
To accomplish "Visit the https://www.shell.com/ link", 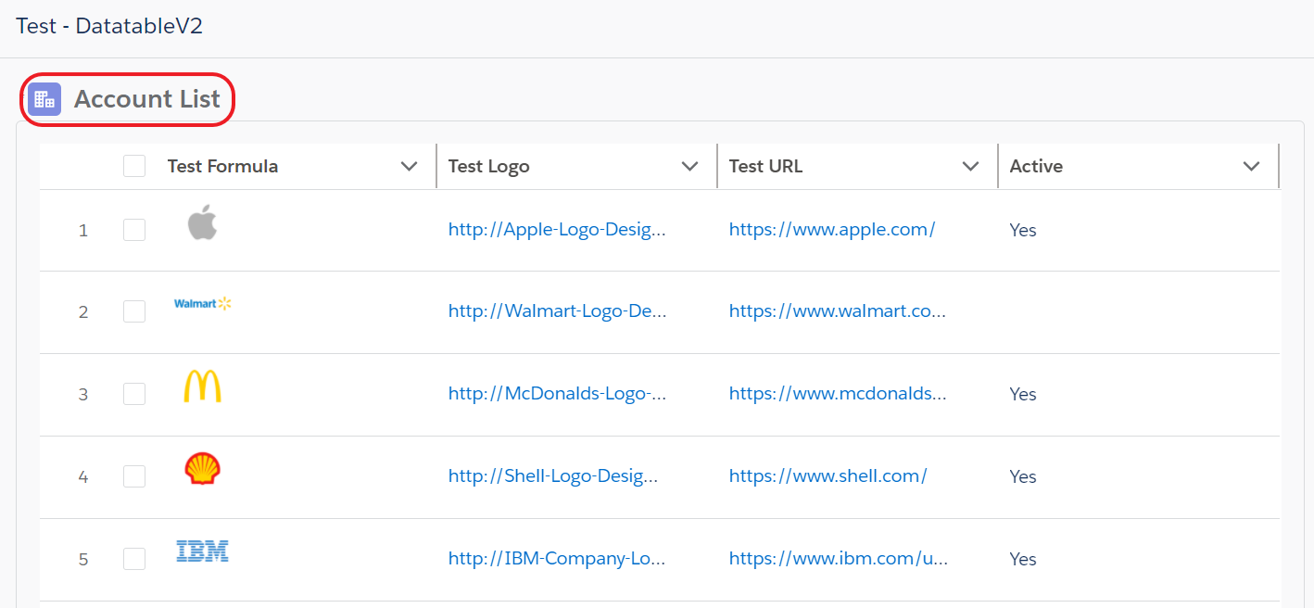I will [828, 476].
